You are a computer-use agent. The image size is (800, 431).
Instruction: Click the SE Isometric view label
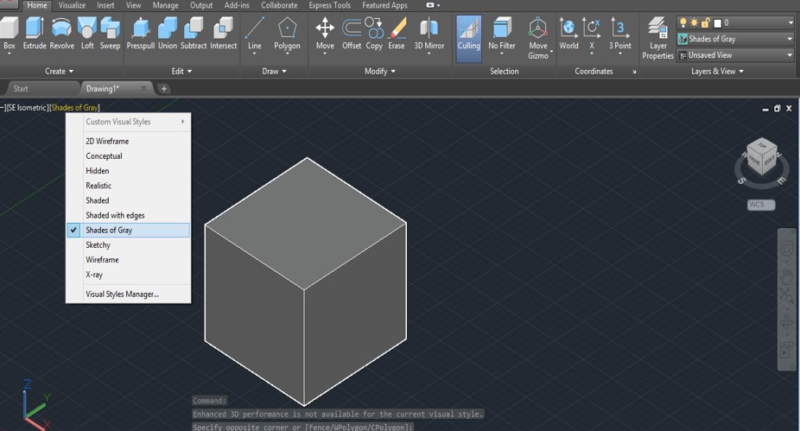click(x=26, y=108)
